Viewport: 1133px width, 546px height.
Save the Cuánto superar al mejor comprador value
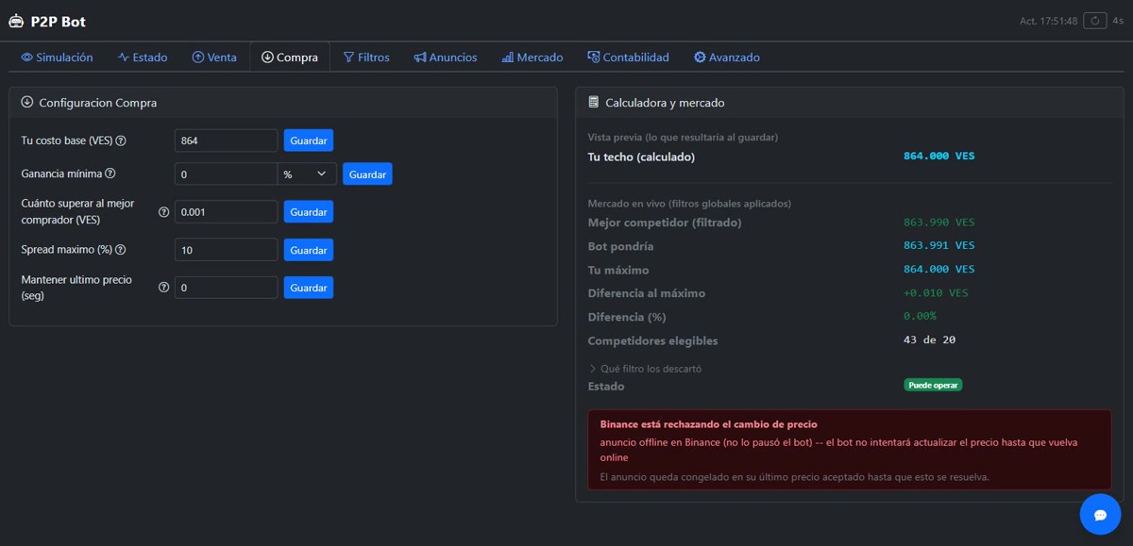(309, 212)
